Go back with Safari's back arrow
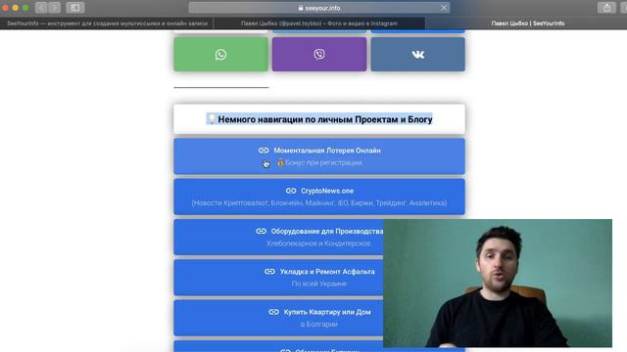 coord(41,8)
